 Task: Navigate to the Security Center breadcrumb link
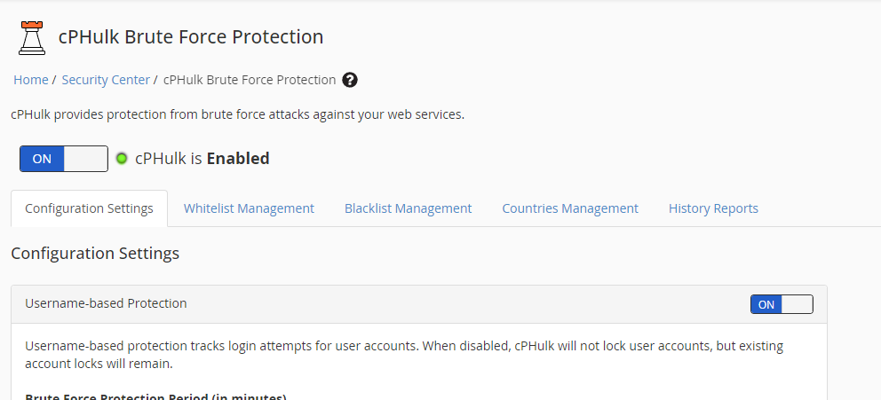pos(106,80)
